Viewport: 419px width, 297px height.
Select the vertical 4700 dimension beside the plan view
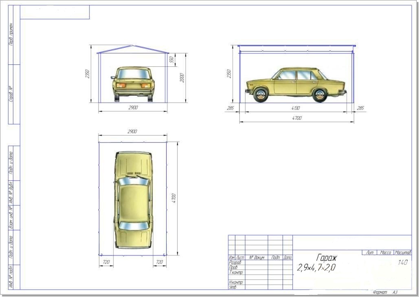[x=174, y=198]
